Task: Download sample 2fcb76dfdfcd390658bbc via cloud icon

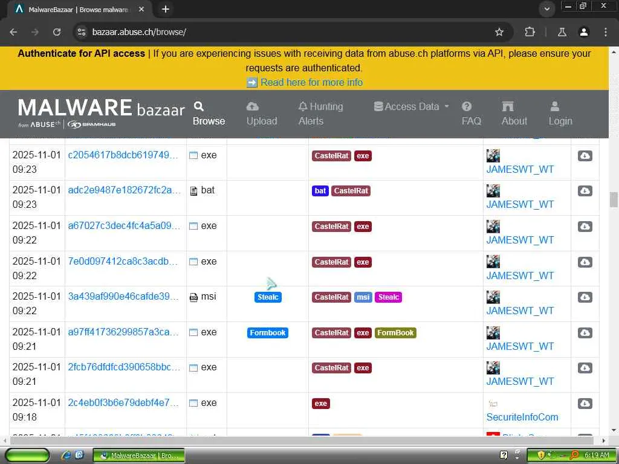Action: [x=585, y=368]
